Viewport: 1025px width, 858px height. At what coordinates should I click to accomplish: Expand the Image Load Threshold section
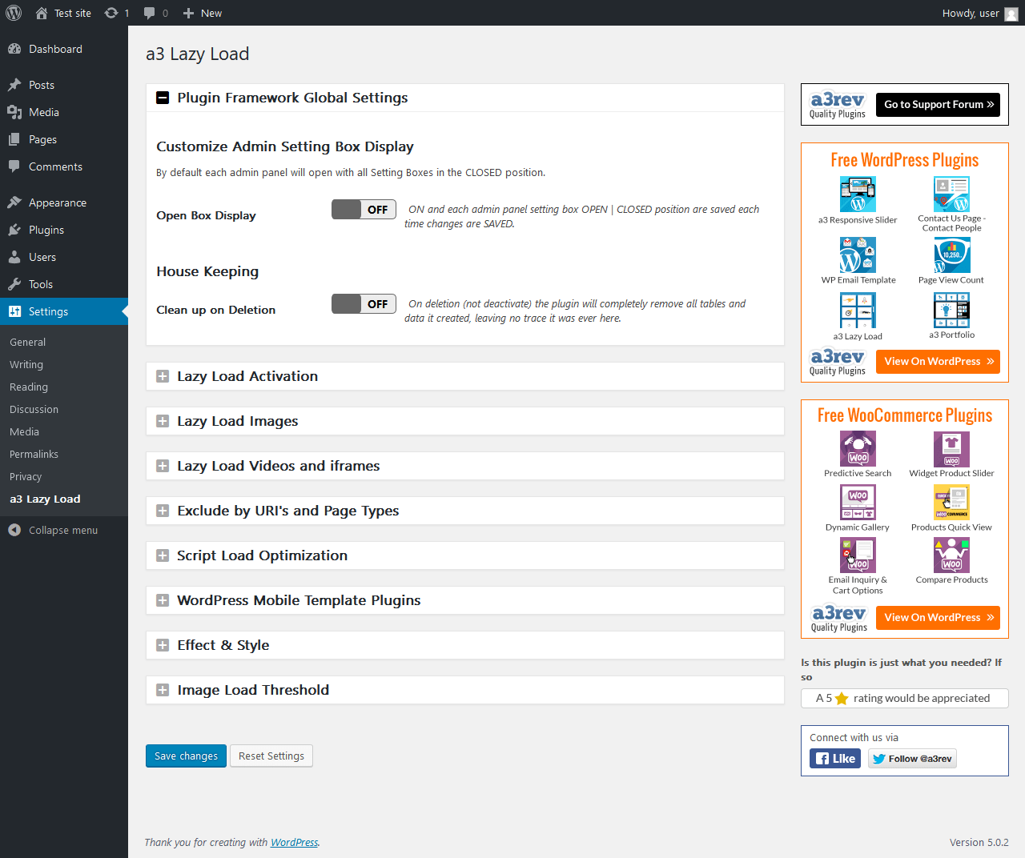(x=163, y=690)
